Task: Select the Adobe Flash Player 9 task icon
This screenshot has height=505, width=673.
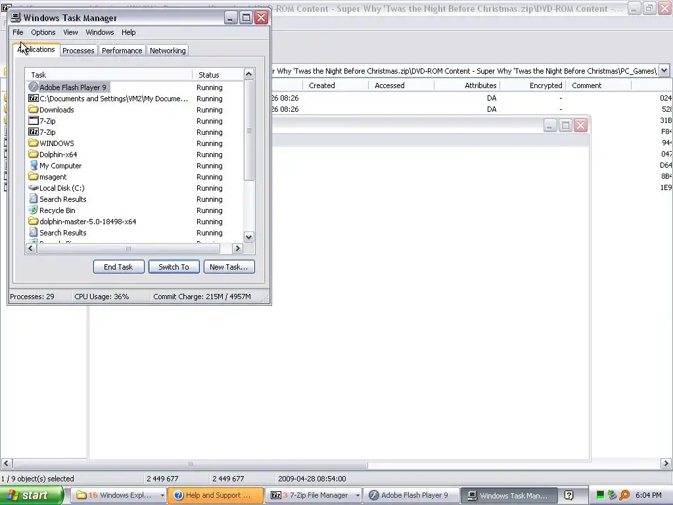Action: pos(34,87)
